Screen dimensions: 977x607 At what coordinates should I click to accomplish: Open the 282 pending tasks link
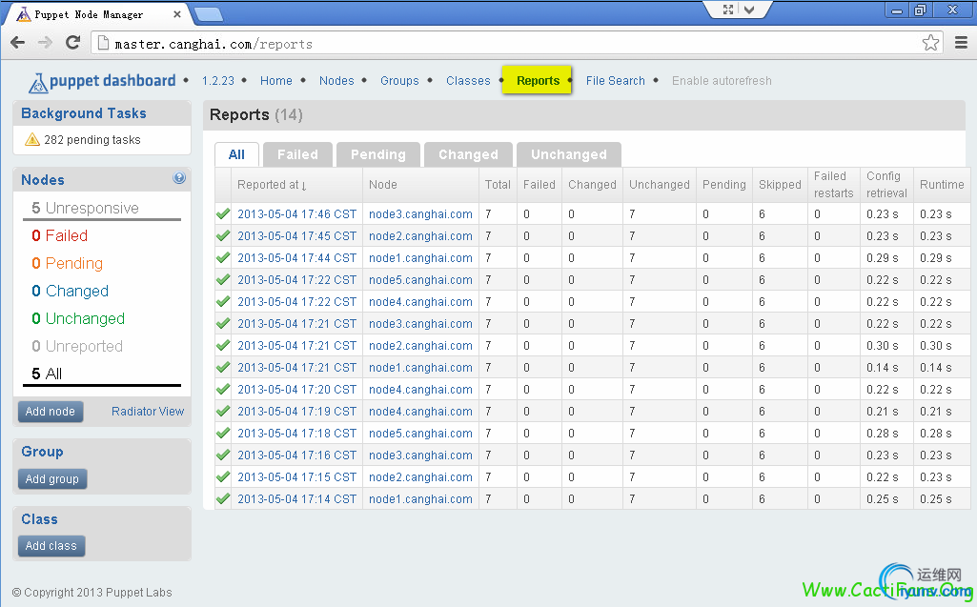pyautogui.click(x=92, y=139)
